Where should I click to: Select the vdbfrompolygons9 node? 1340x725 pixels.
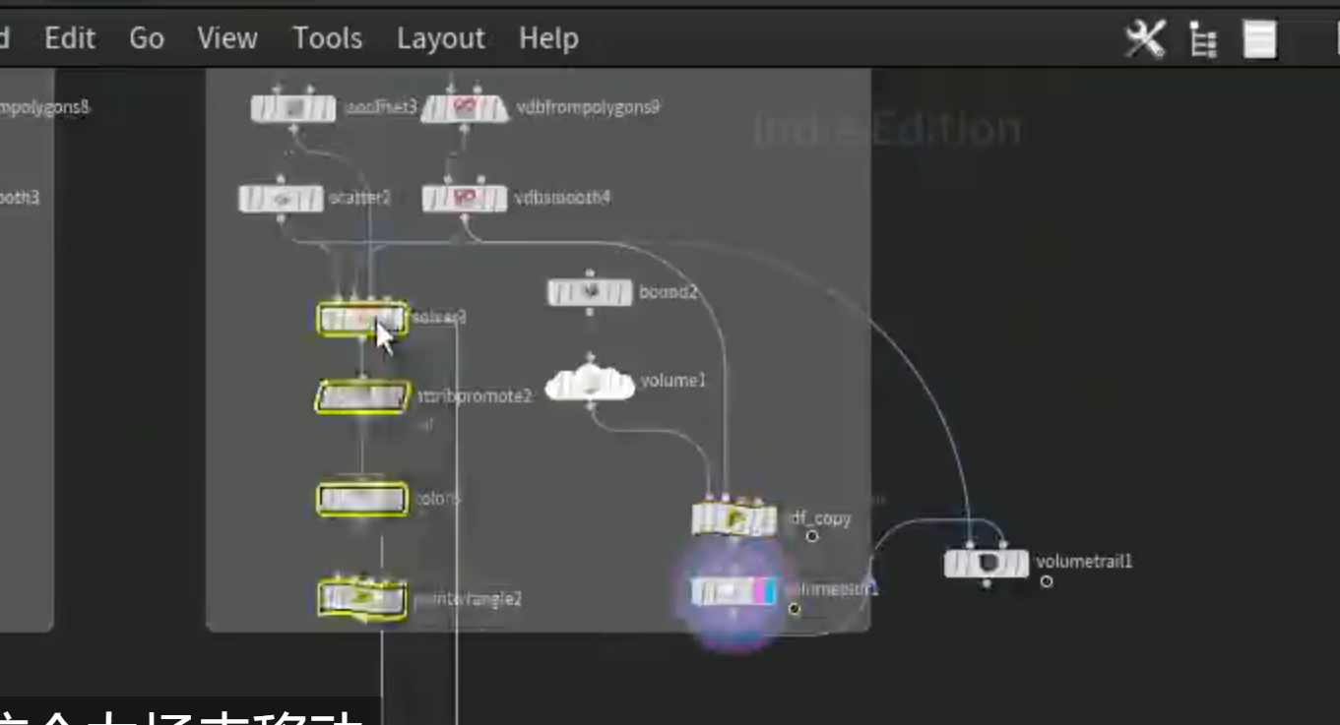[x=465, y=109]
